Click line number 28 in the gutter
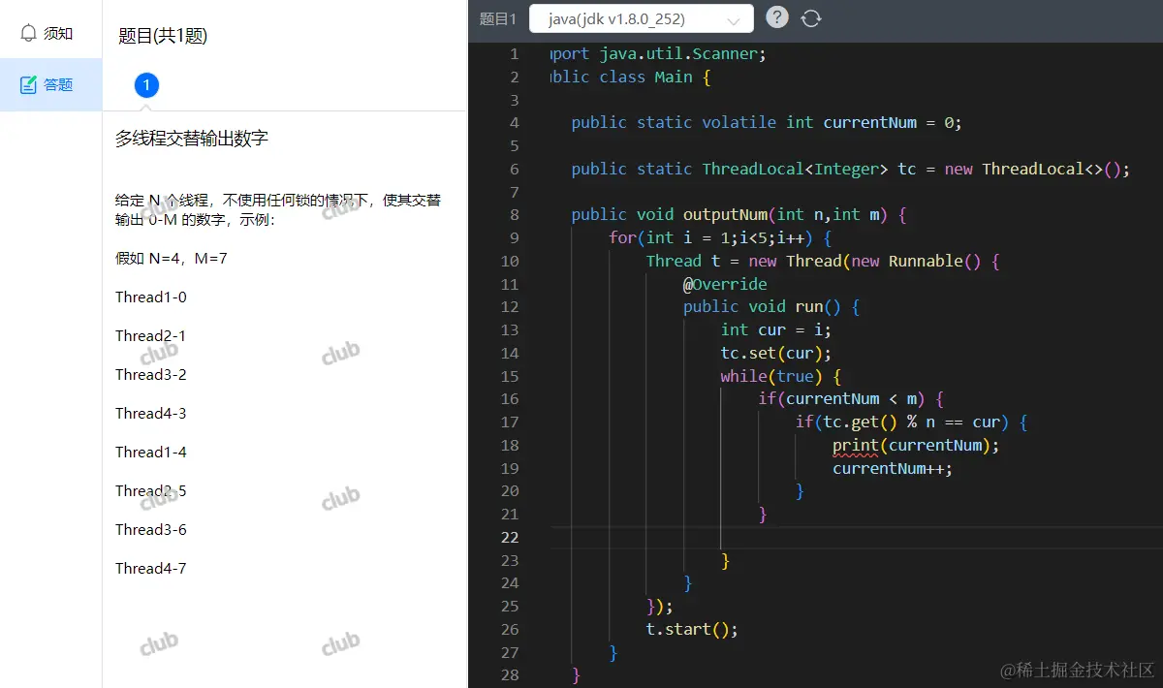The image size is (1163, 688). coord(511,675)
